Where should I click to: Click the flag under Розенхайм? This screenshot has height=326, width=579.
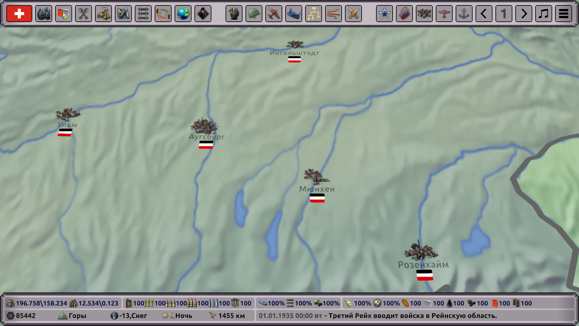coord(425,275)
